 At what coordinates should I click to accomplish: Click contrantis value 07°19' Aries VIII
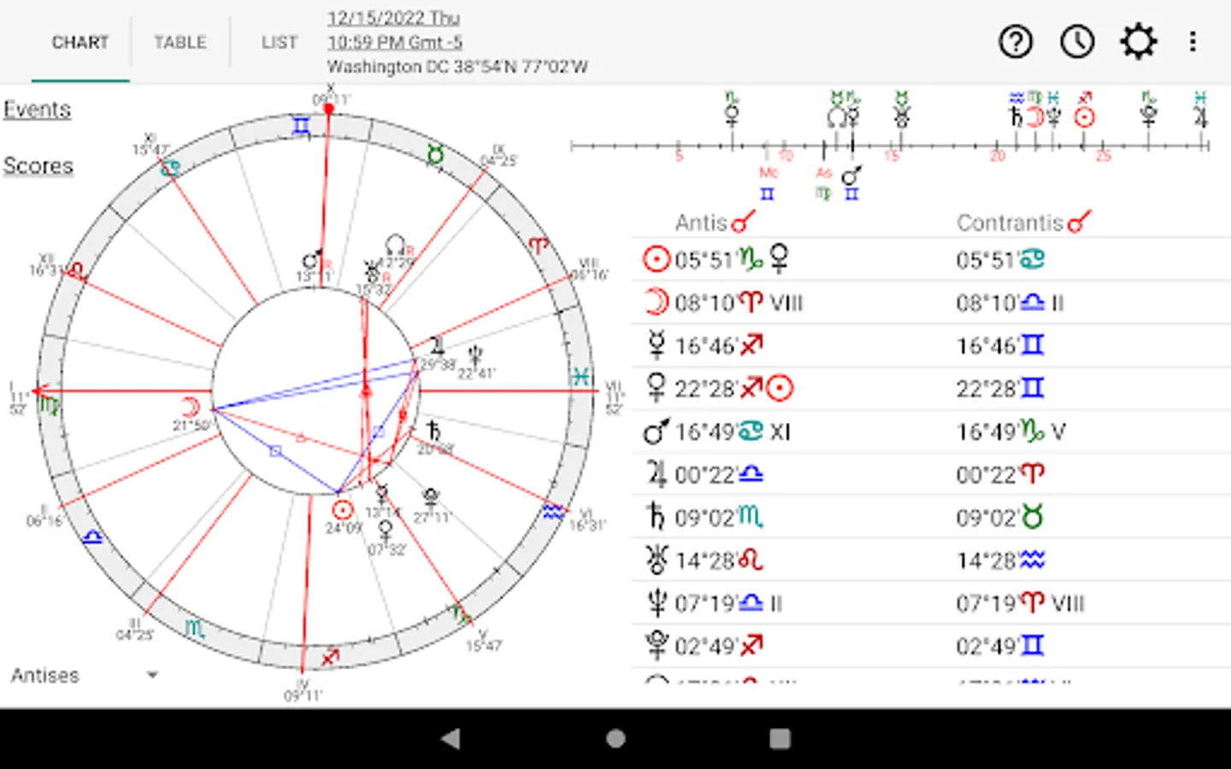click(x=1020, y=603)
